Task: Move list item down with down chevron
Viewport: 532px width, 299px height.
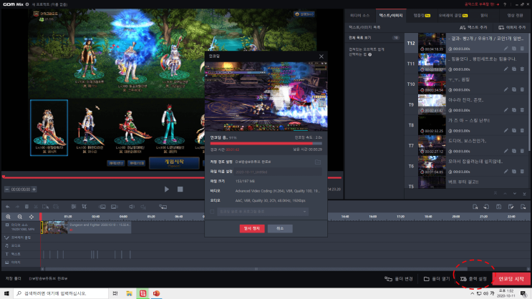Action: point(515,194)
